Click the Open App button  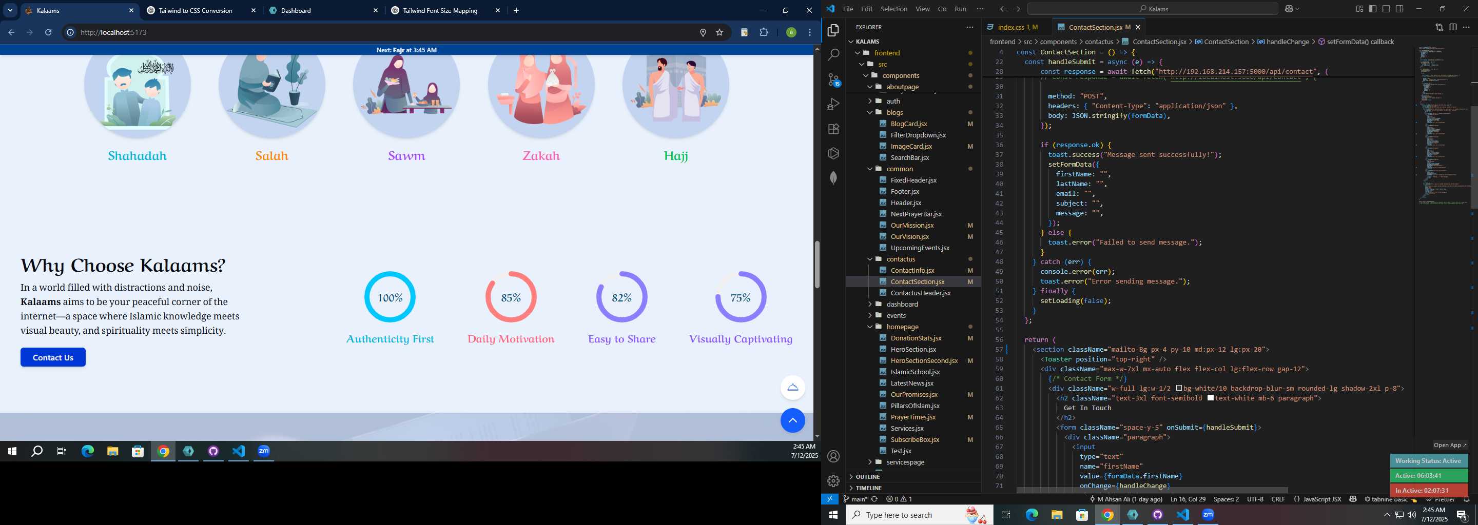[1449, 445]
